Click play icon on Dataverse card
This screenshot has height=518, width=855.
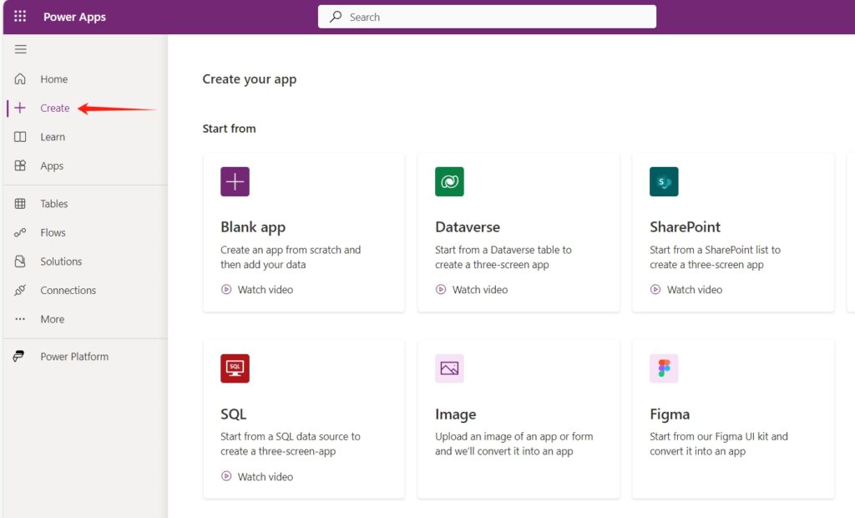click(x=441, y=289)
